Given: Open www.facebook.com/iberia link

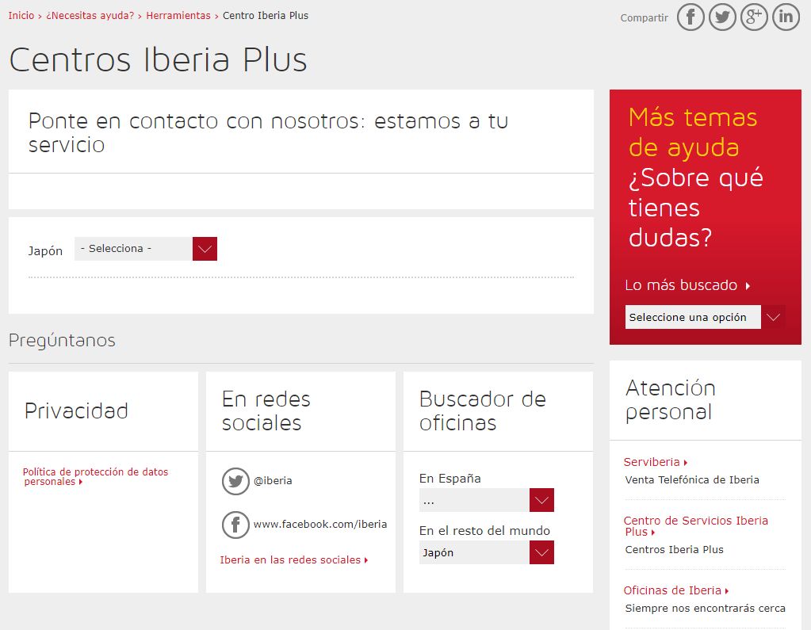Looking at the screenshot, I should click(x=320, y=524).
